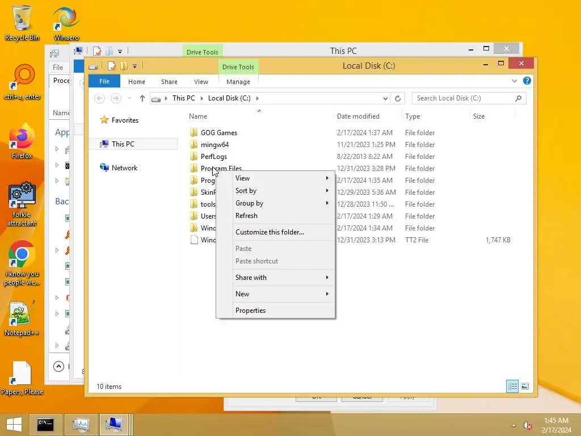The image size is (581, 436).
Task: Open the 'forkie attractant' desktop shortcut
Action: 22,204
